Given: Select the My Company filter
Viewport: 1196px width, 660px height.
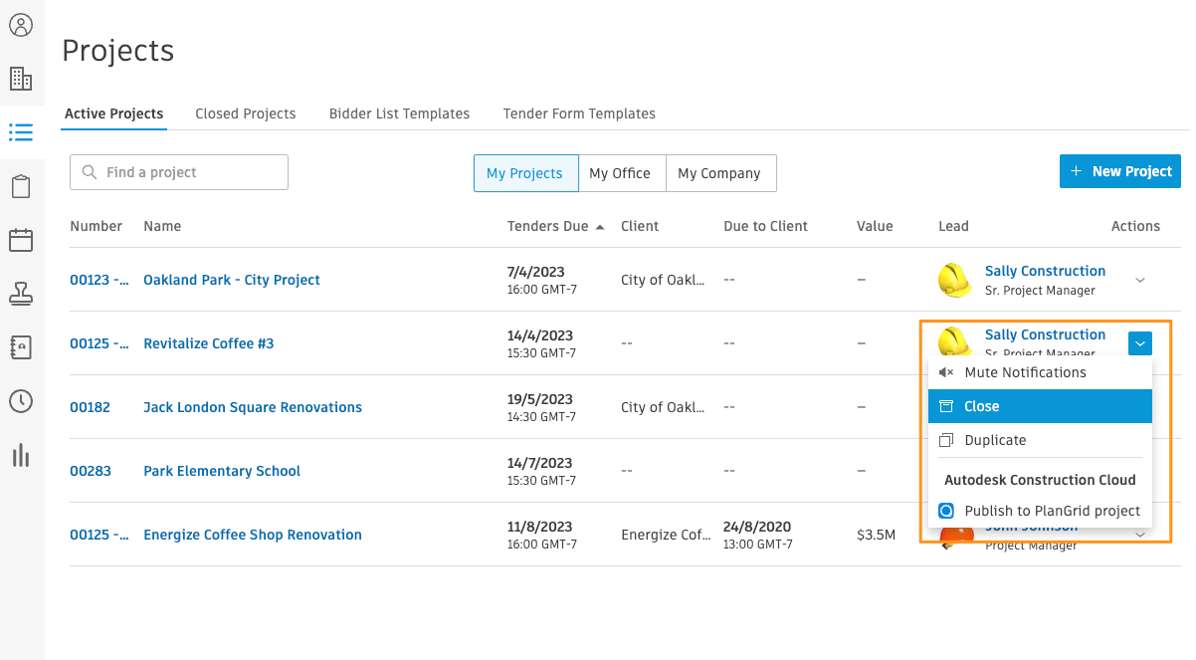Looking at the screenshot, I should point(719,173).
